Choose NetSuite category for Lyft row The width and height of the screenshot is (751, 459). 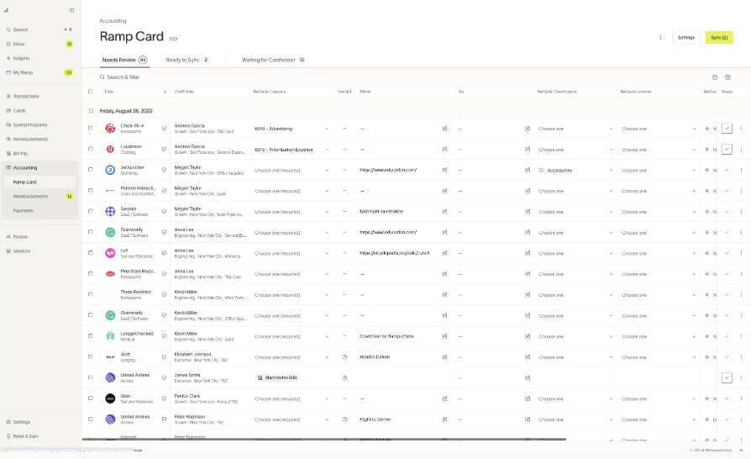click(291, 253)
